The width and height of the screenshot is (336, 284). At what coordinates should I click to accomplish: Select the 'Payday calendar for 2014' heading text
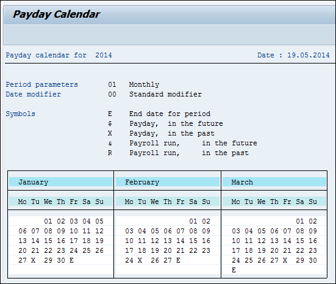click(x=59, y=55)
